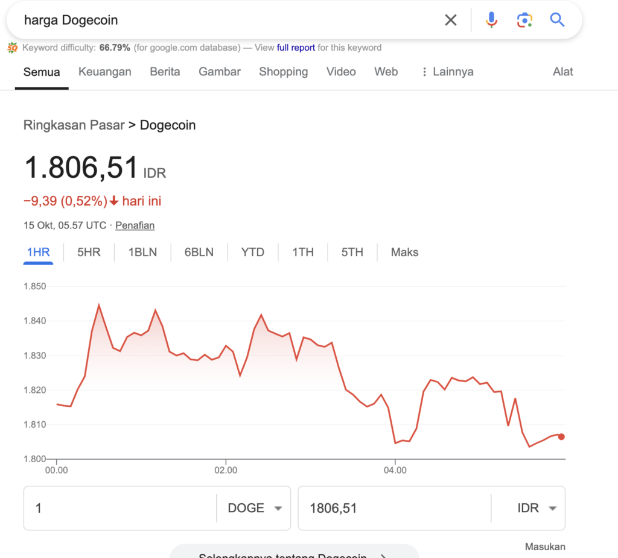The height and width of the screenshot is (558, 618).
Task: Select the 5TH chart range
Action: [352, 252]
